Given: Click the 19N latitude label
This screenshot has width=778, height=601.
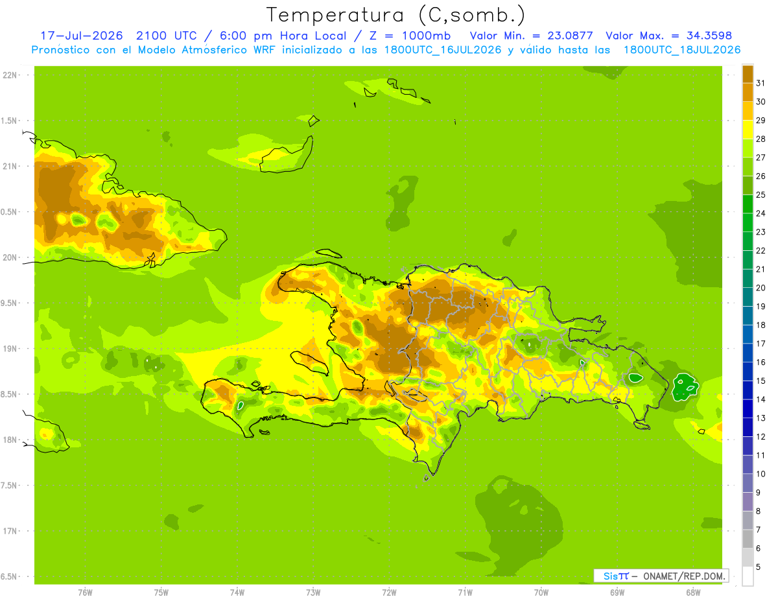Looking at the screenshot, I should point(9,349).
